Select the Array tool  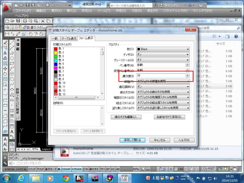tap(5, 63)
